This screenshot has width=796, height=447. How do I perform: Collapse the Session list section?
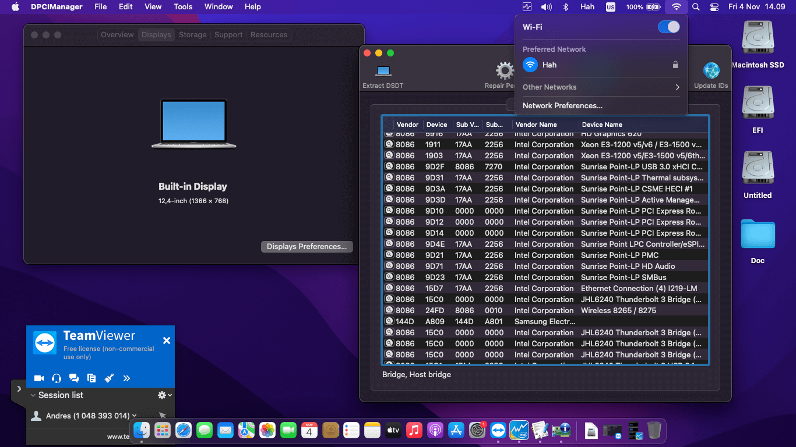(33, 395)
